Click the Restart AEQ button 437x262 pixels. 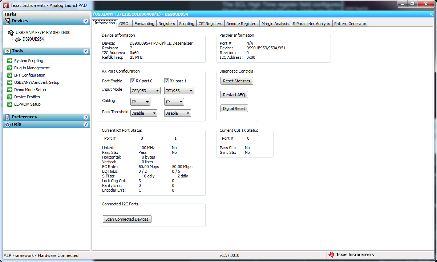(234, 95)
